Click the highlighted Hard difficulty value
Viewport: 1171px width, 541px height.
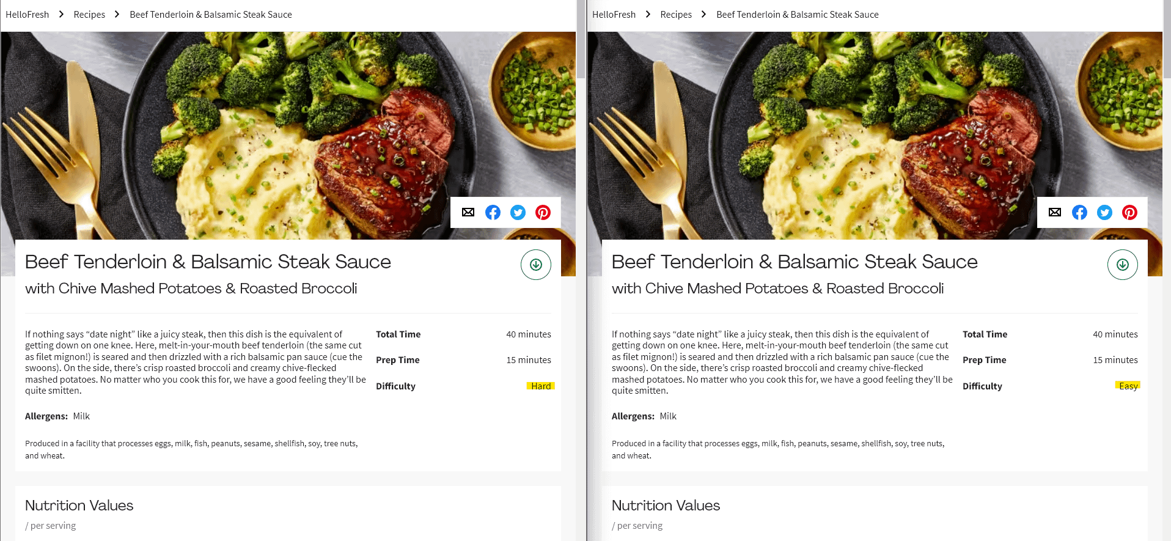[541, 386]
